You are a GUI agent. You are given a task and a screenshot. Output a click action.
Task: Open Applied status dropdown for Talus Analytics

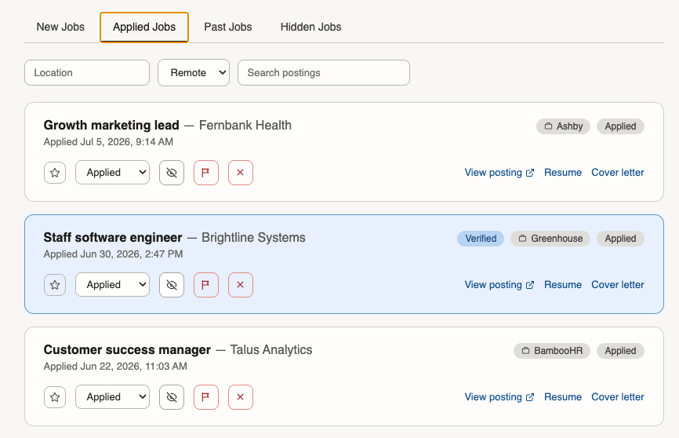(x=113, y=397)
